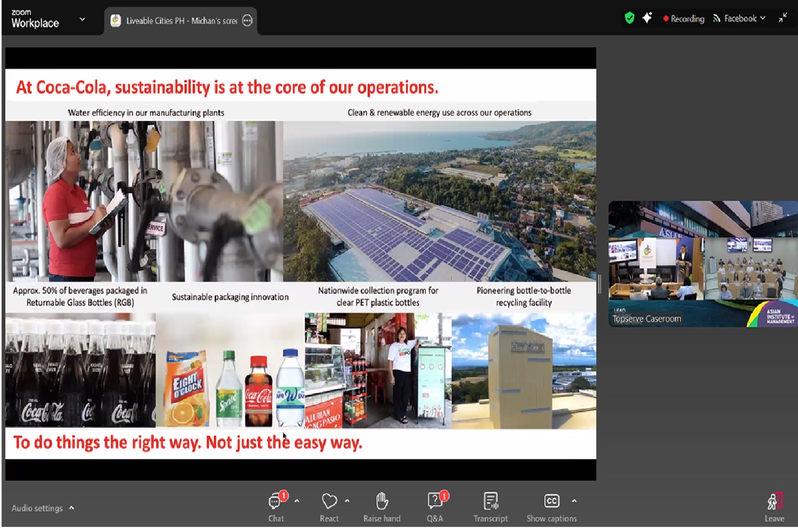
Task: Expand the Audio settings caret
Action: (72, 508)
